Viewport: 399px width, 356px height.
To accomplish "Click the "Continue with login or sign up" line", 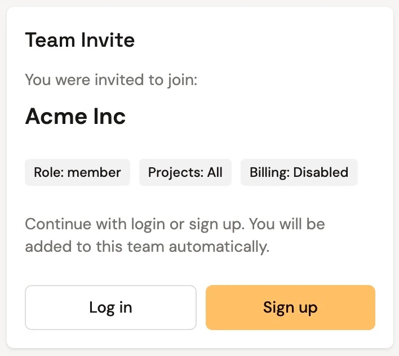I will [175, 224].
